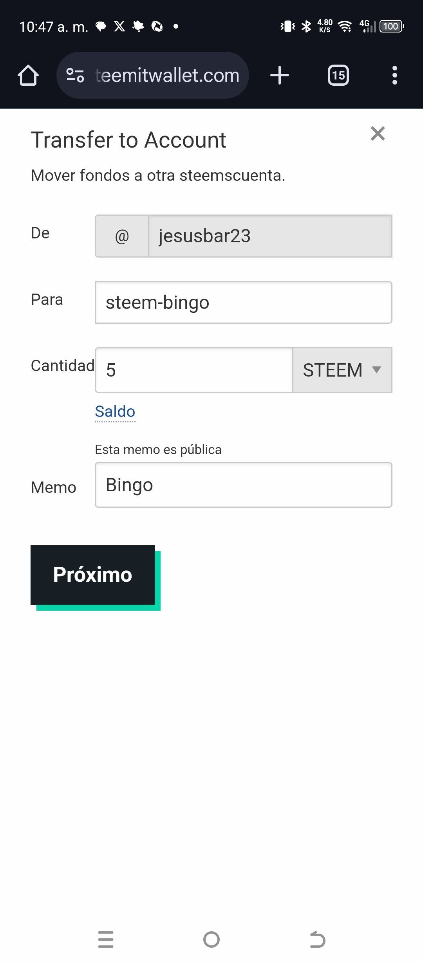The width and height of the screenshot is (423, 963).
Task: Open the browser three-dot menu
Action: coord(395,75)
